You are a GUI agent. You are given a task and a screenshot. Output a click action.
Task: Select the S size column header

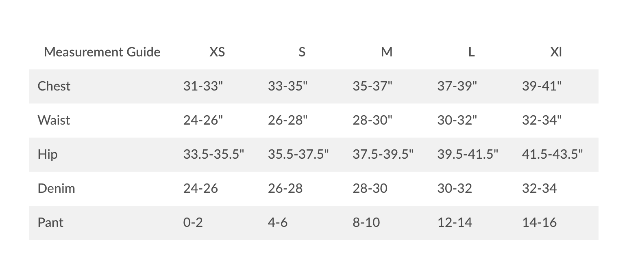pos(302,52)
